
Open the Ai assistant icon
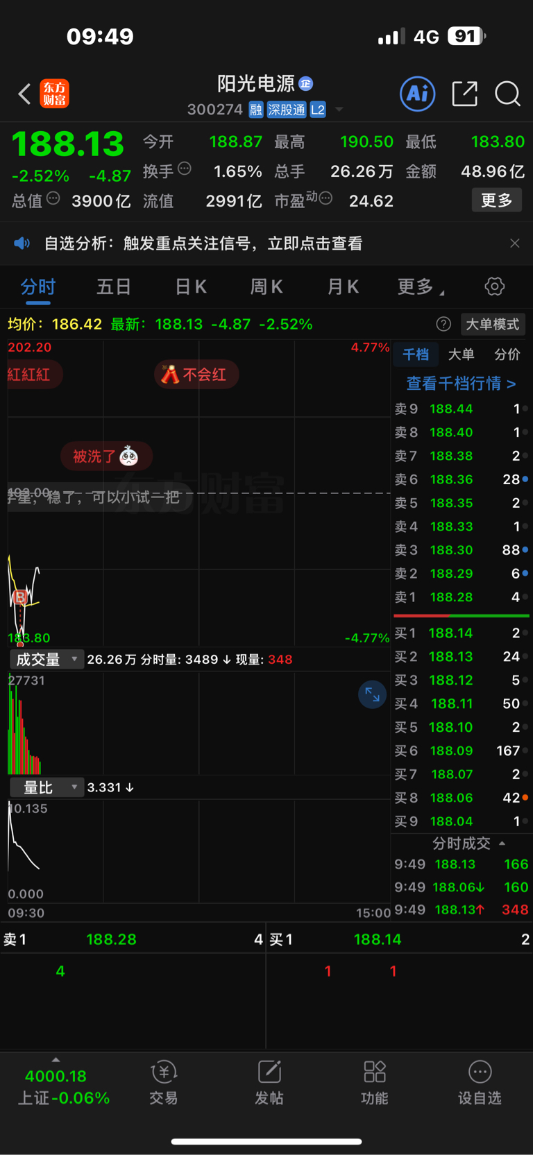pos(418,94)
